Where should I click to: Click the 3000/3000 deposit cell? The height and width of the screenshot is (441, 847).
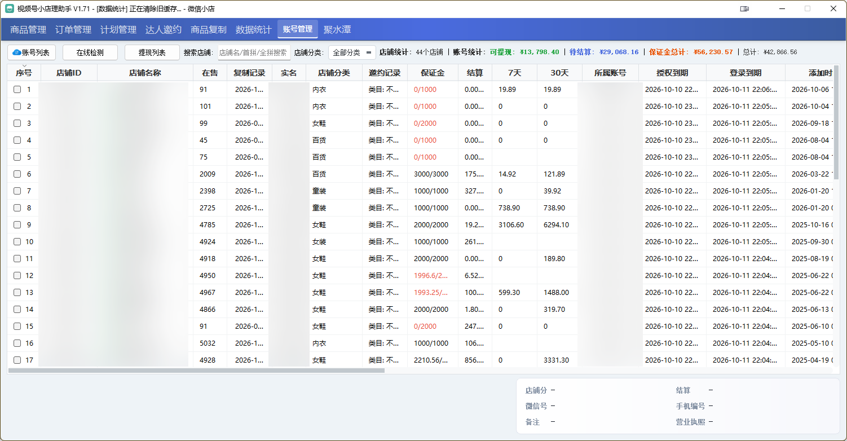click(431, 174)
